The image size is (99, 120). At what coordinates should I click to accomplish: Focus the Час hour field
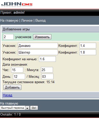tap(17, 70)
